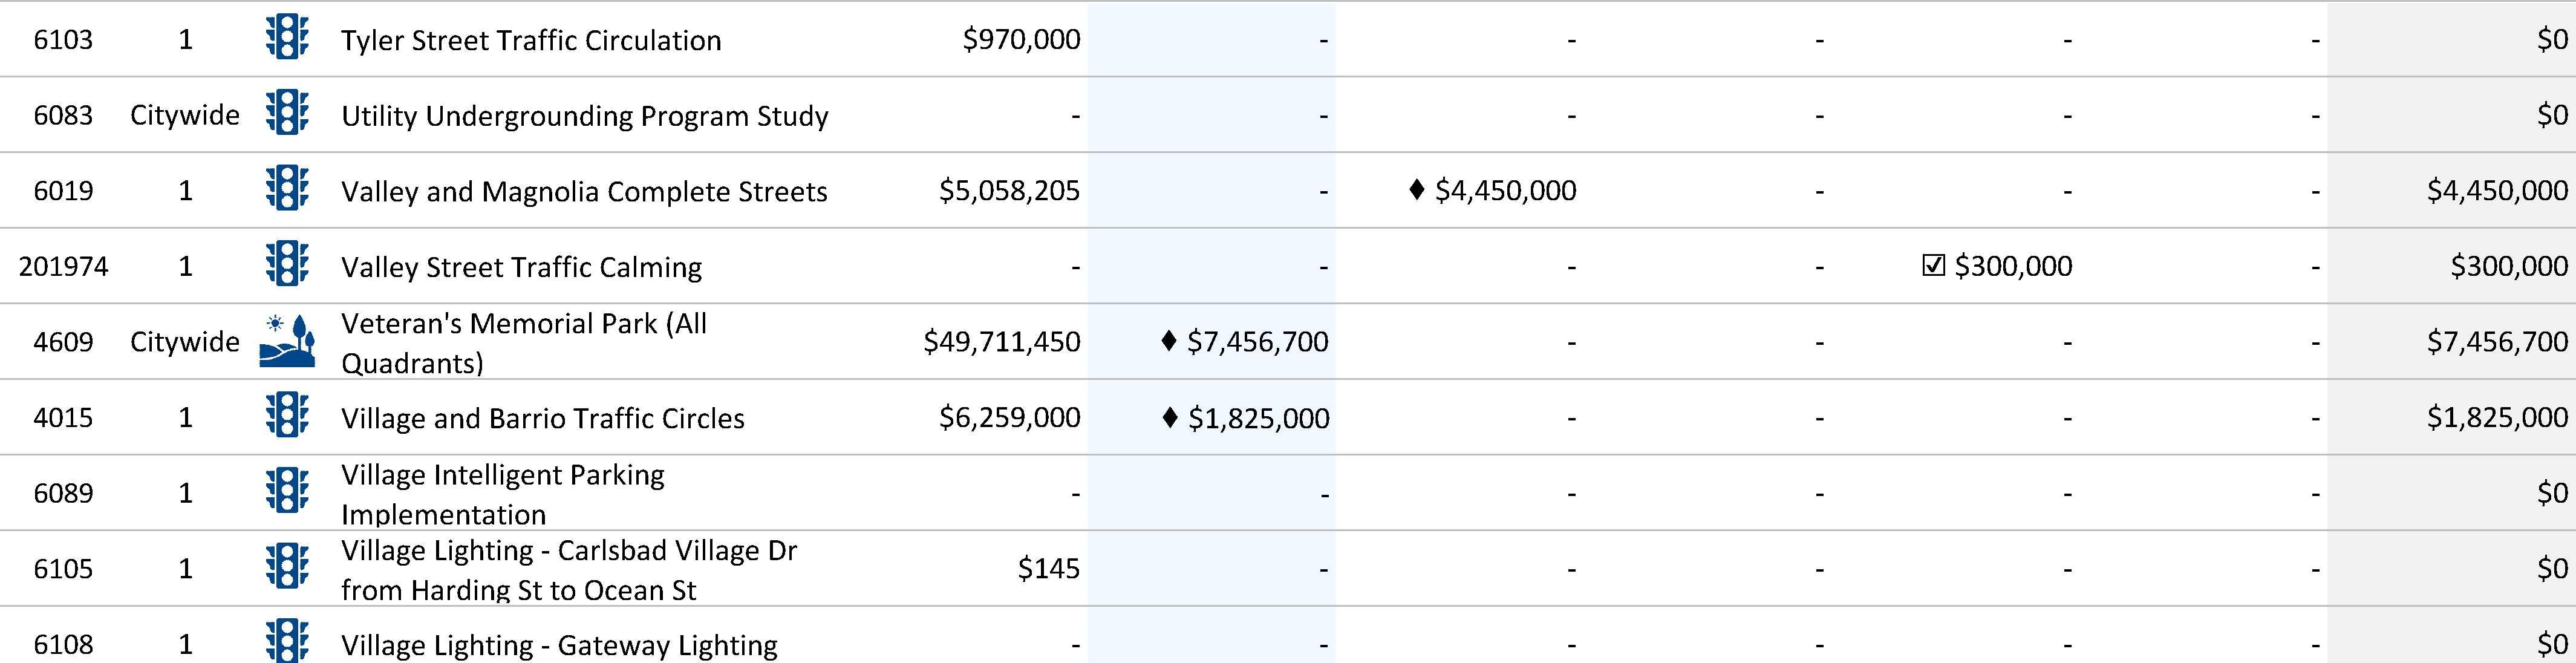The image size is (2576, 663).
Task: Click the diamond marker beside $7,456,700
Action: click(1168, 342)
